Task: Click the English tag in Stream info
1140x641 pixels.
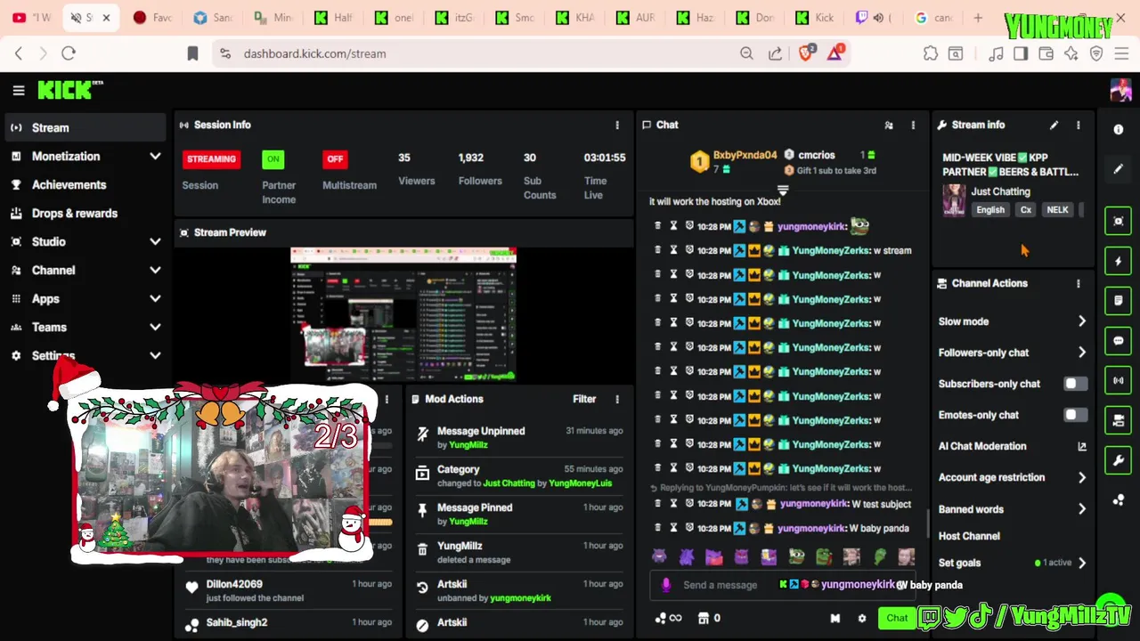Action: (990, 210)
